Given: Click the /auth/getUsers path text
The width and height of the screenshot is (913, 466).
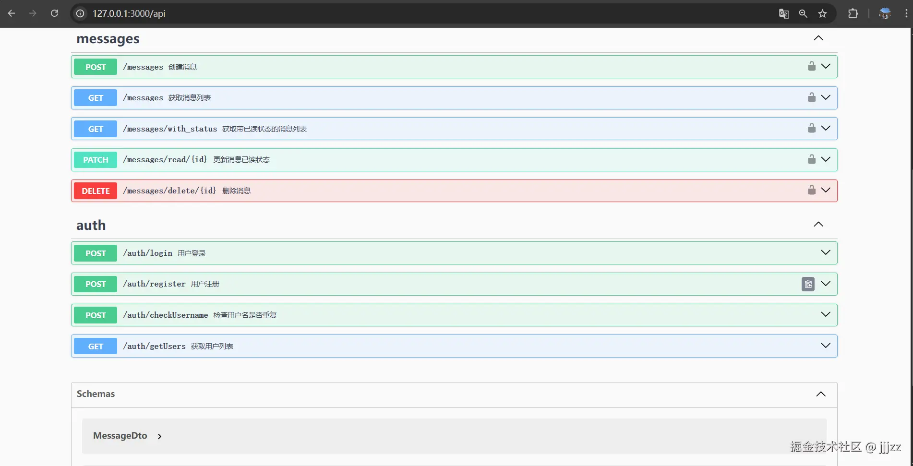Looking at the screenshot, I should [x=154, y=346].
